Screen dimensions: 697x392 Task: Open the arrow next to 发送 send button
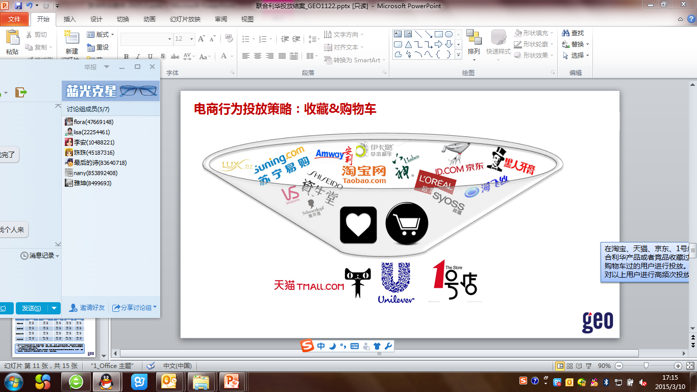54,308
